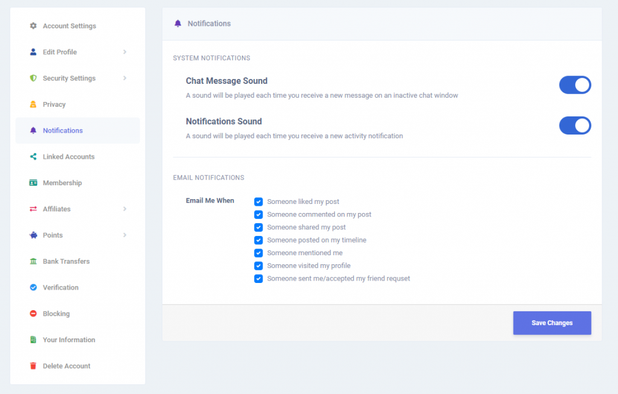Click the Verification checkmark badge icon

(x=33, y=287)
